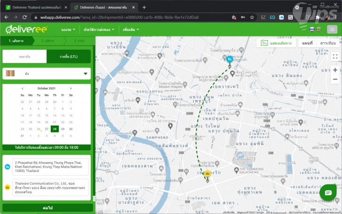Open a new browser tab with plus
This screenshot has width=342, height=214.
pos(144,7)
